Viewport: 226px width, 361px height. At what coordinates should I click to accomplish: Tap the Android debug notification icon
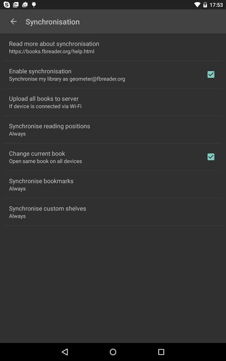tap(34, 4)
